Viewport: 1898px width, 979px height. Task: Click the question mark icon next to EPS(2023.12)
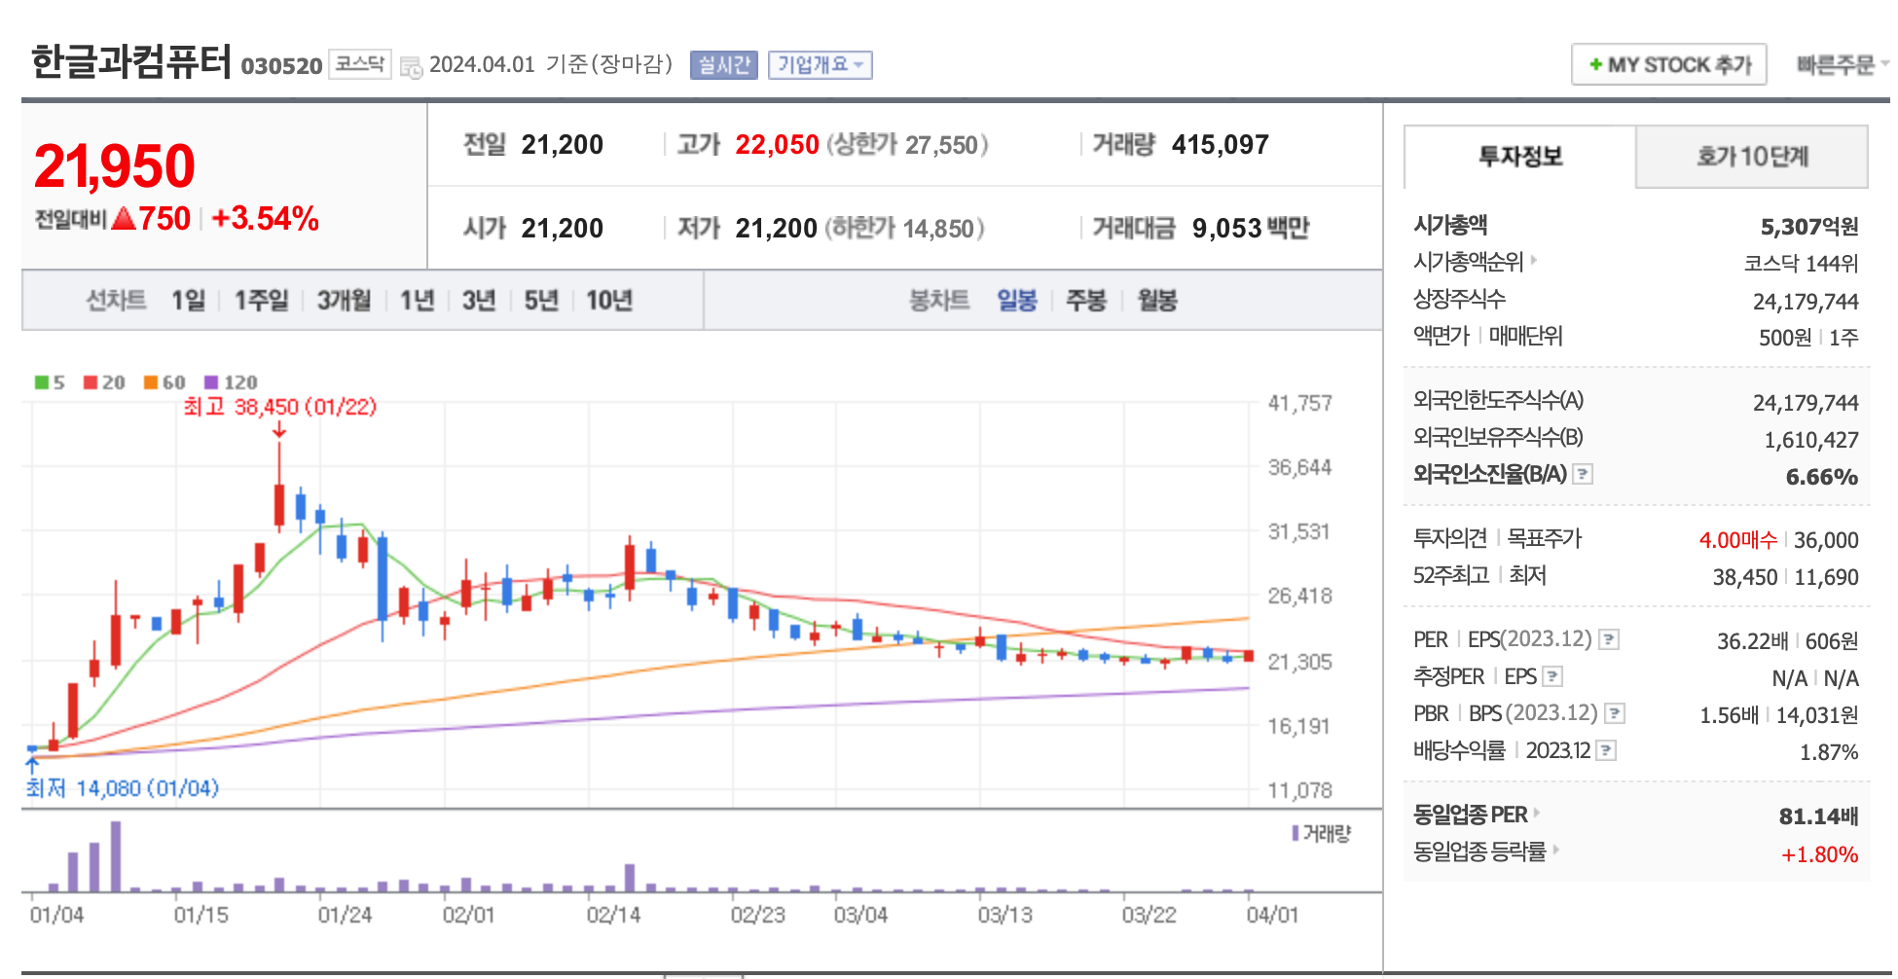point(1609,640)
